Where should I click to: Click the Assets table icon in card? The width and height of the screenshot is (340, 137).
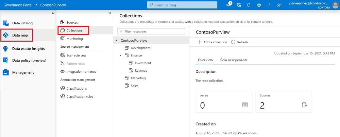coord(245,105)
